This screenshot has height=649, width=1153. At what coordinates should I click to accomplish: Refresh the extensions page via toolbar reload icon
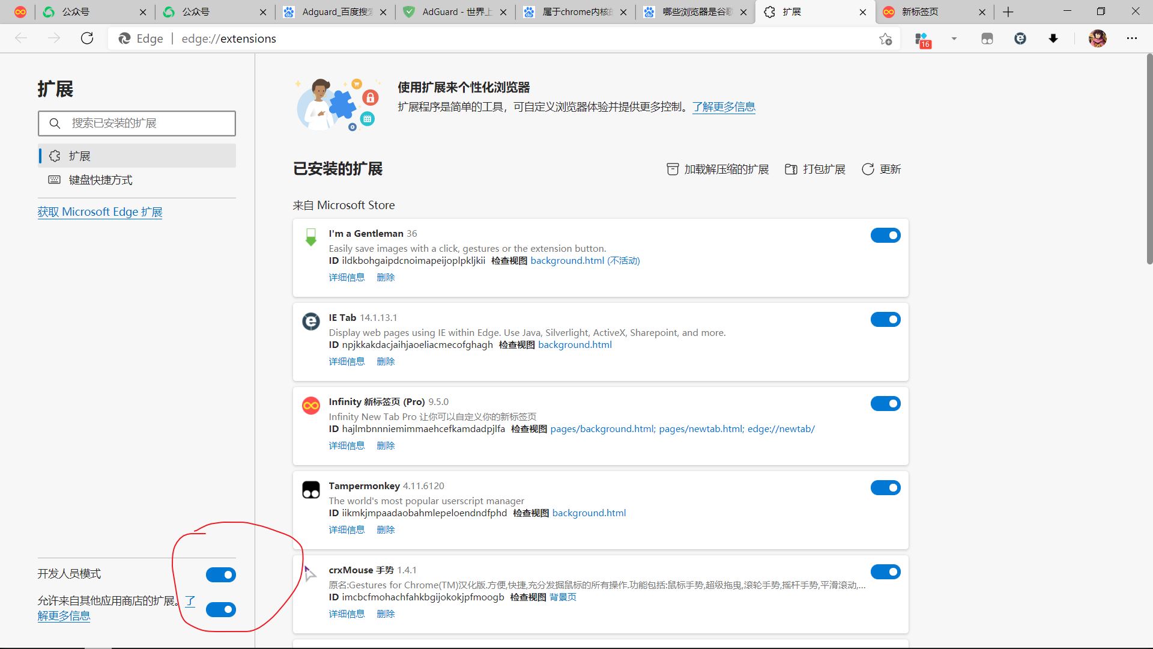87,38
